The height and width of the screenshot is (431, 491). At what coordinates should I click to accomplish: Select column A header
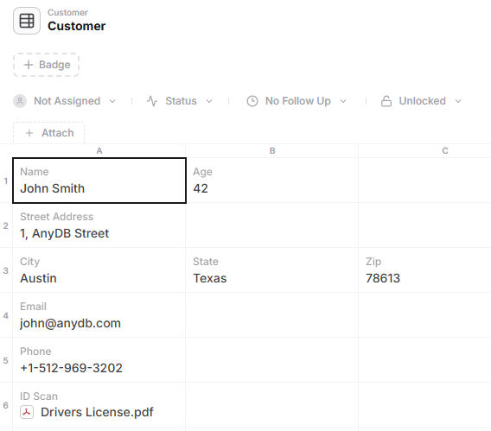point(99,151)
